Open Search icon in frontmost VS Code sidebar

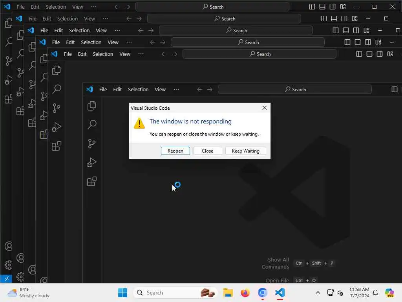[x=92, y=125]
